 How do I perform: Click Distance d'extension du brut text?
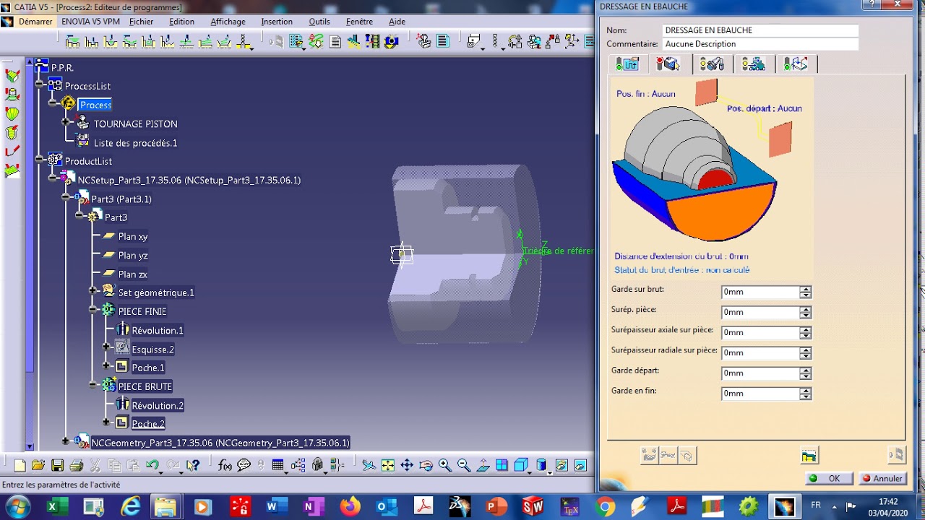coord(681,256)
